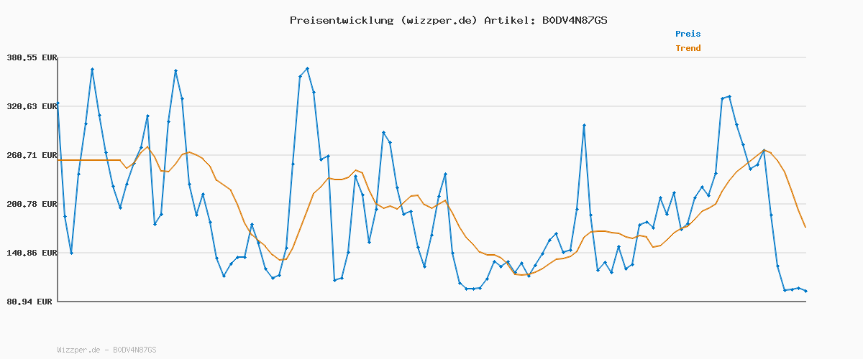
Task: Click the word Artikel in the chart title
Action: coord(508,20)
